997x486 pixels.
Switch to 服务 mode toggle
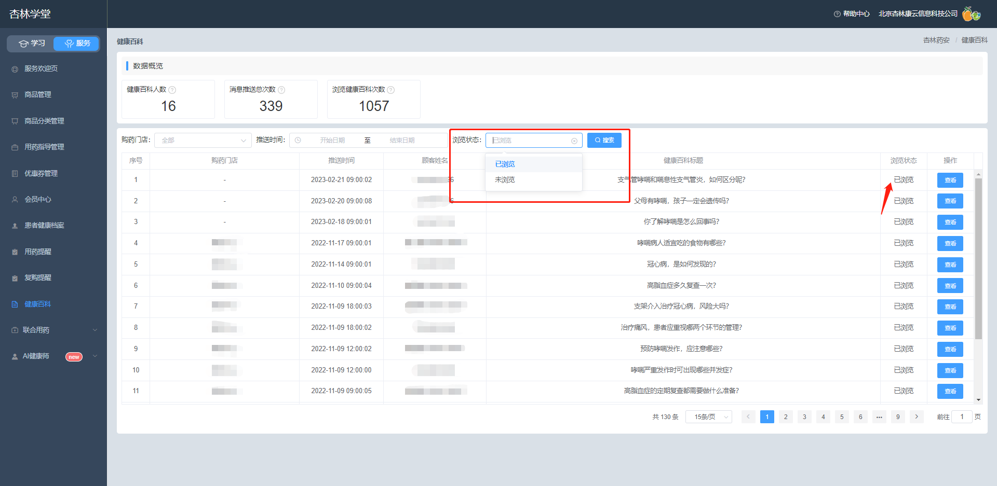click(76, 44)
